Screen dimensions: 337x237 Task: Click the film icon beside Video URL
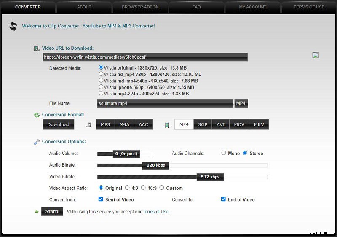click(x=37, y=48)
